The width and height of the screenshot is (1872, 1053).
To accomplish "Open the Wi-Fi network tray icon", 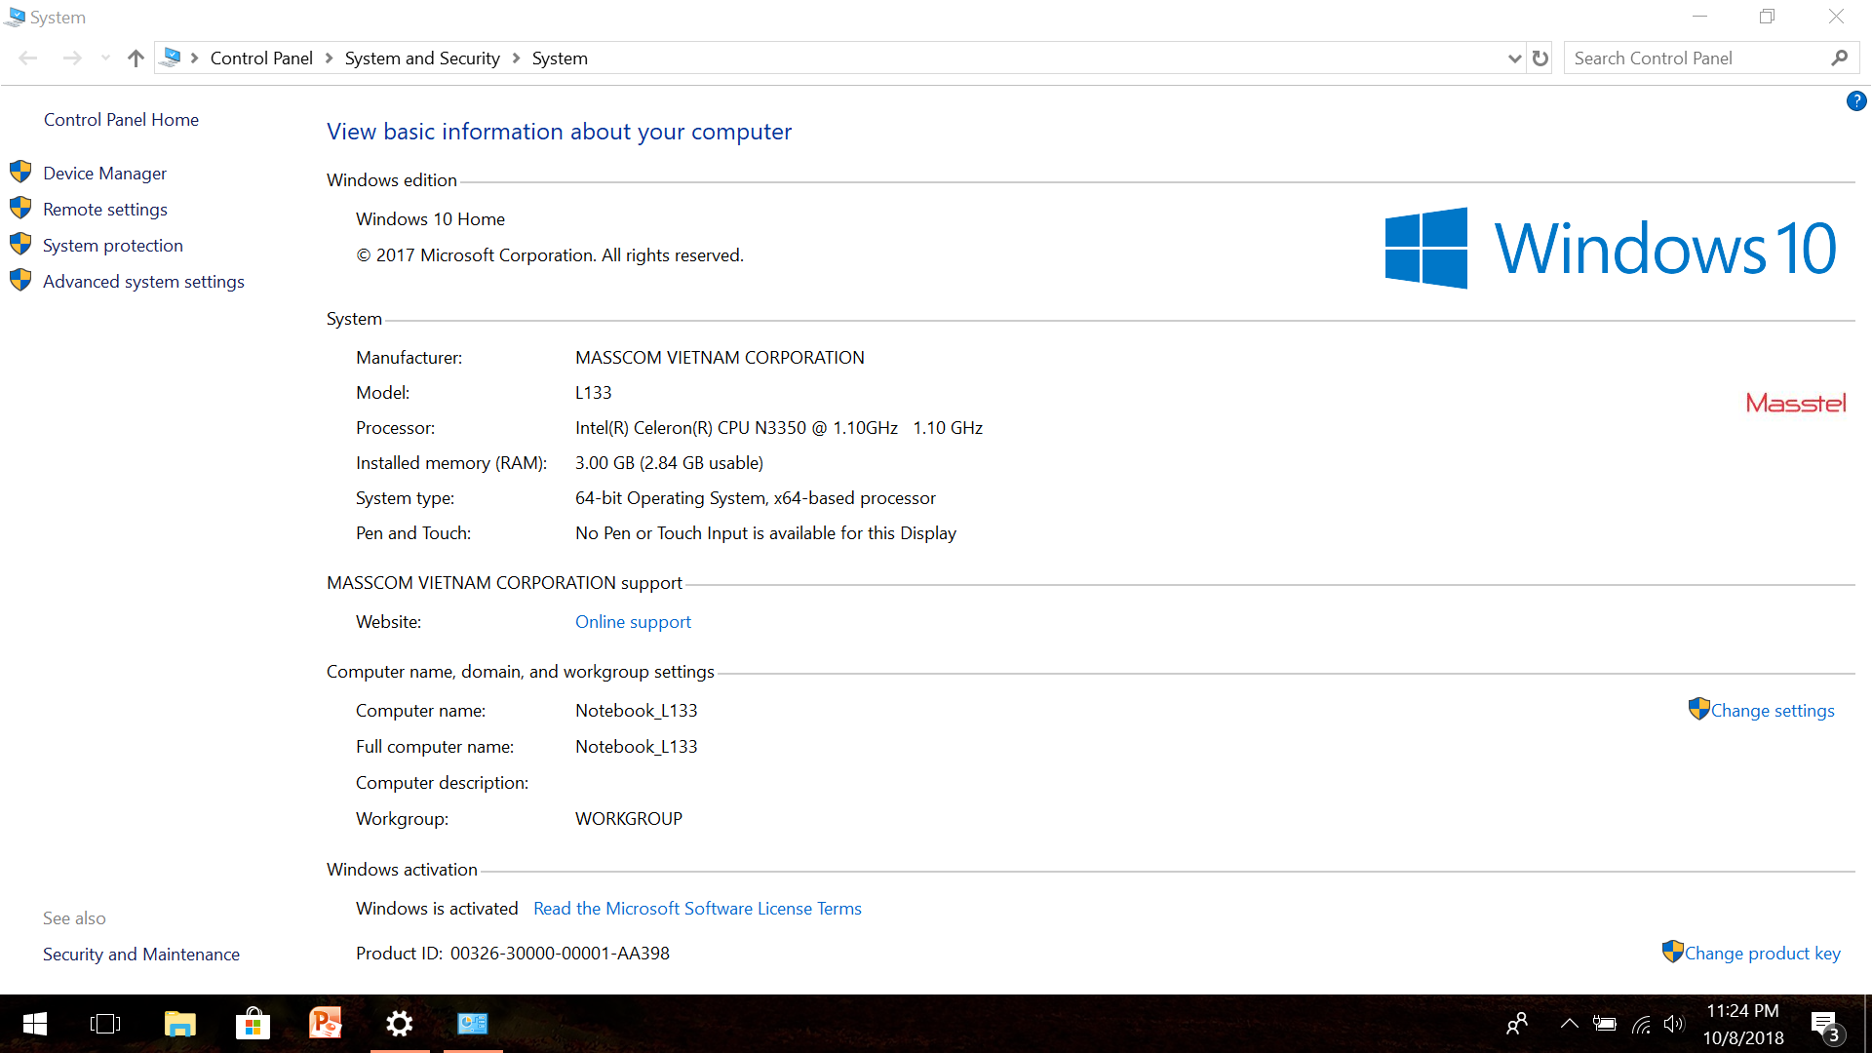I will point(1641,1024).
